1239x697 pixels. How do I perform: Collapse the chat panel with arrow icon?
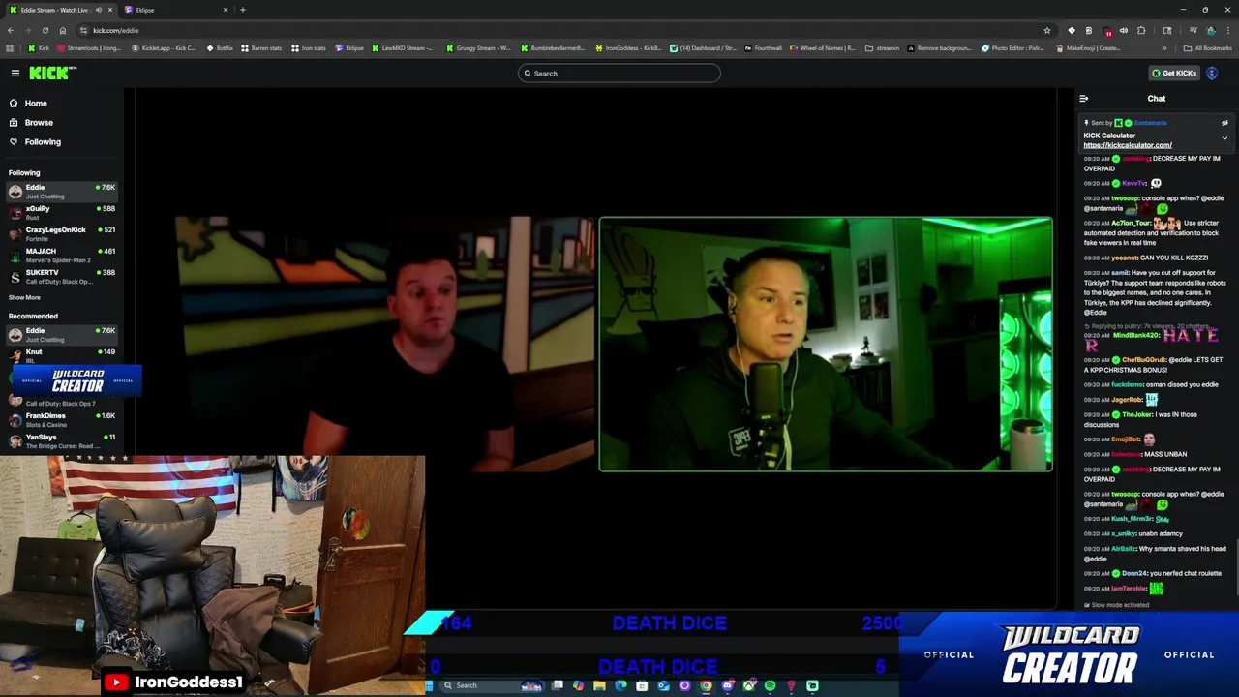[1083, 98]
